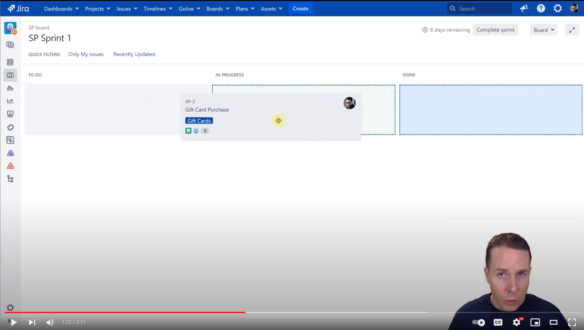Open the Board dropdown button
Image resolution: width=584 pixels, height=330 pixels.
tap(544, 30)
